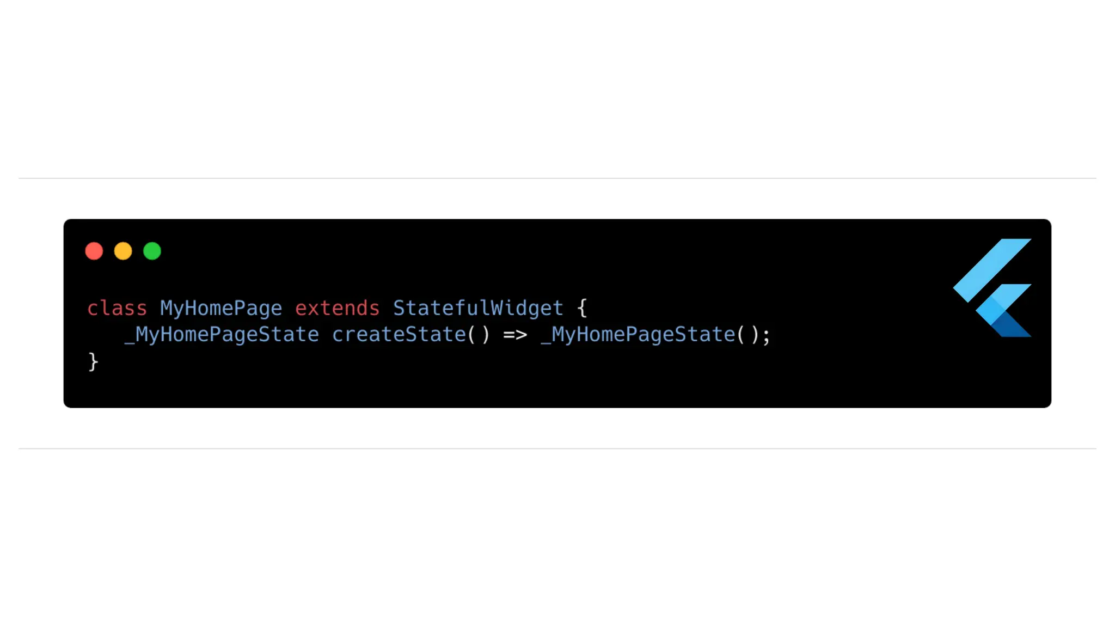1115x627 pixels.
Task: Click the first _MyHomePageState return type
Action: point(222,335)
